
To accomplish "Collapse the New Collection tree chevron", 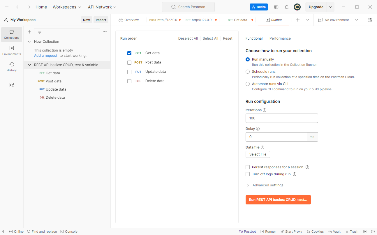I will [29, 42].
